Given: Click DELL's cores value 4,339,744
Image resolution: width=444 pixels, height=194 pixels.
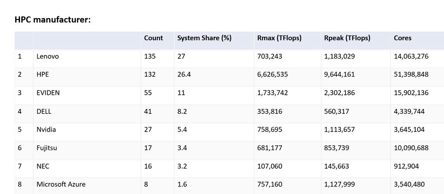Looking at the screenshot, I should pos(409,111).
